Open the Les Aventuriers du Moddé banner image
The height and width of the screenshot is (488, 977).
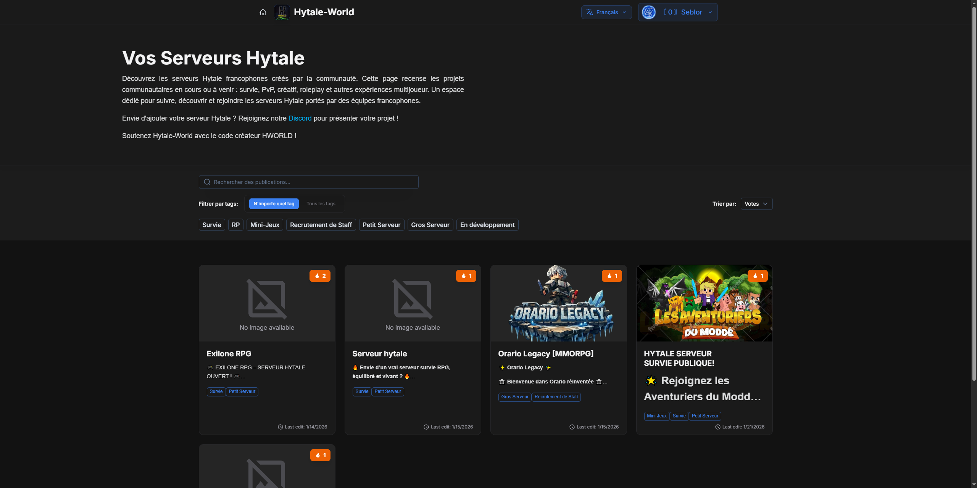click(x=705, y=303)
